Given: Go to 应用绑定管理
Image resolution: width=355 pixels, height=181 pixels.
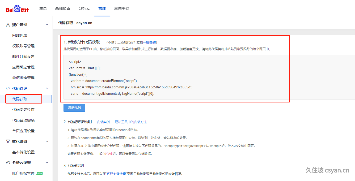Looking at the screenshot, I should [x=23, y=67].
